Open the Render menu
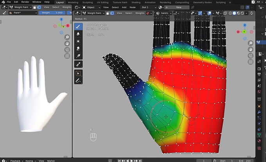266x162 pixels. pyautogui.click(x=26, y=2)
